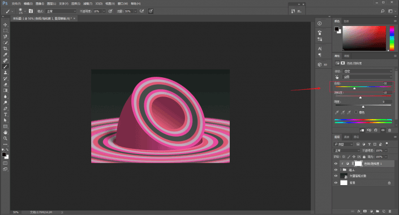Select the Crop tool
This screenshot has height=215, width=399.
(x=5, y=49)
